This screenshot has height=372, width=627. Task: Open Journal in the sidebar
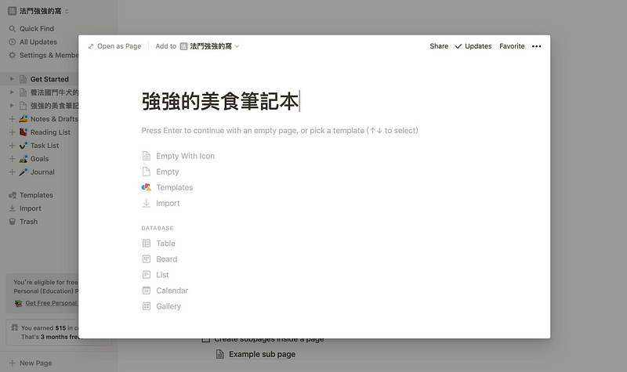[42, 172]
